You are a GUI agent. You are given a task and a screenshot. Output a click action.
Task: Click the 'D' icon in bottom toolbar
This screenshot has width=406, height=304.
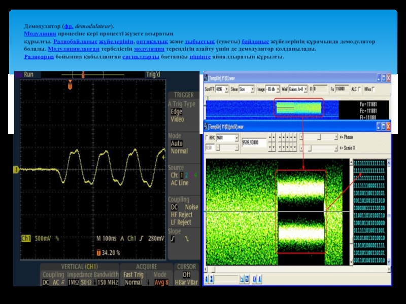coord(255,279)
